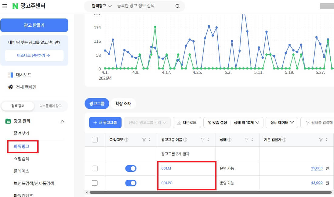Screen dimensions: 334x197
Task: Open the hamburger menu
Action: click(x=5, y=6)
